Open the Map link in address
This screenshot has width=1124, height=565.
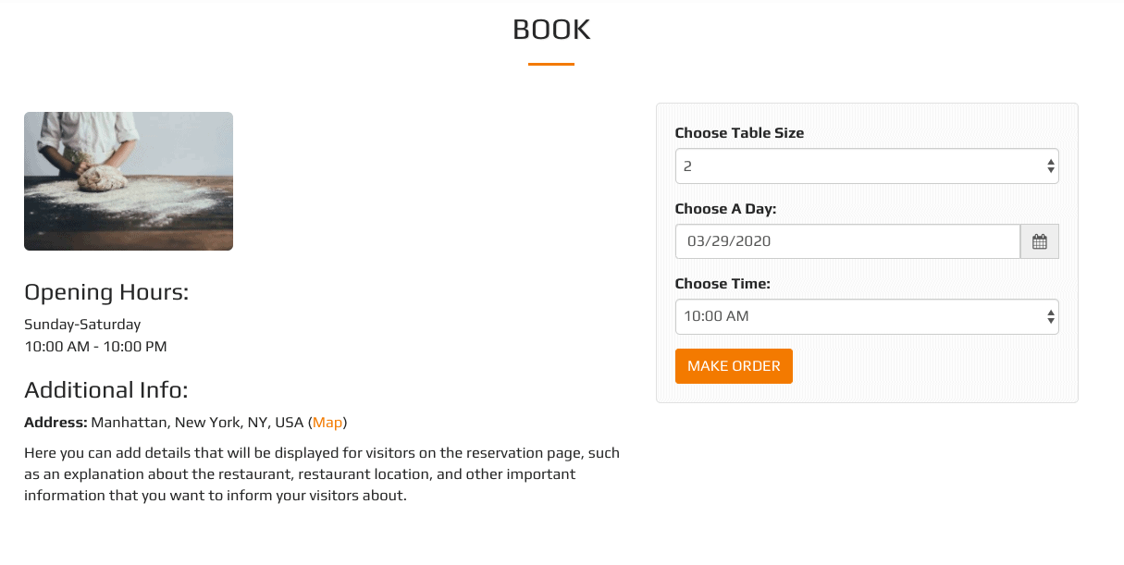point(327,423)
